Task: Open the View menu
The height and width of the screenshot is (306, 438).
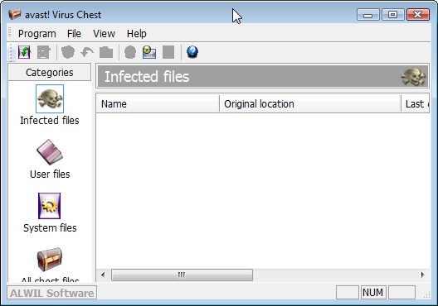Action: (x=104, y=34)
